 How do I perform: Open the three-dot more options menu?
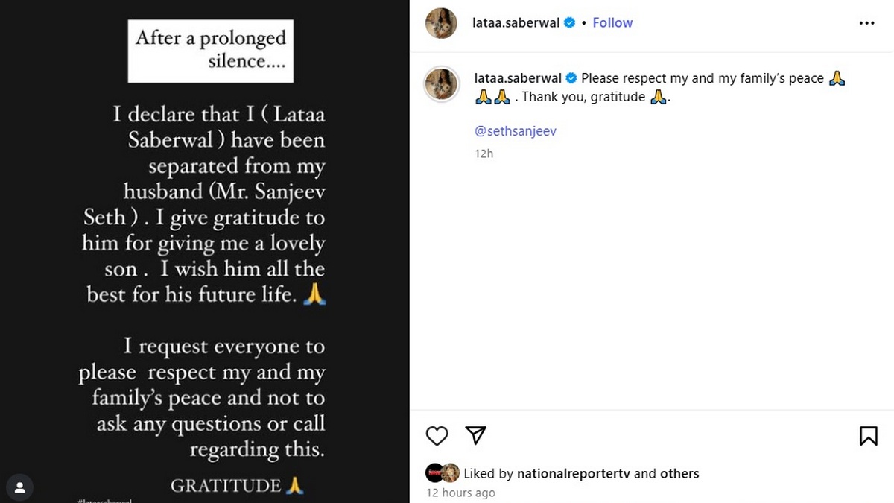pyautogui.click(x=866, y=23)
